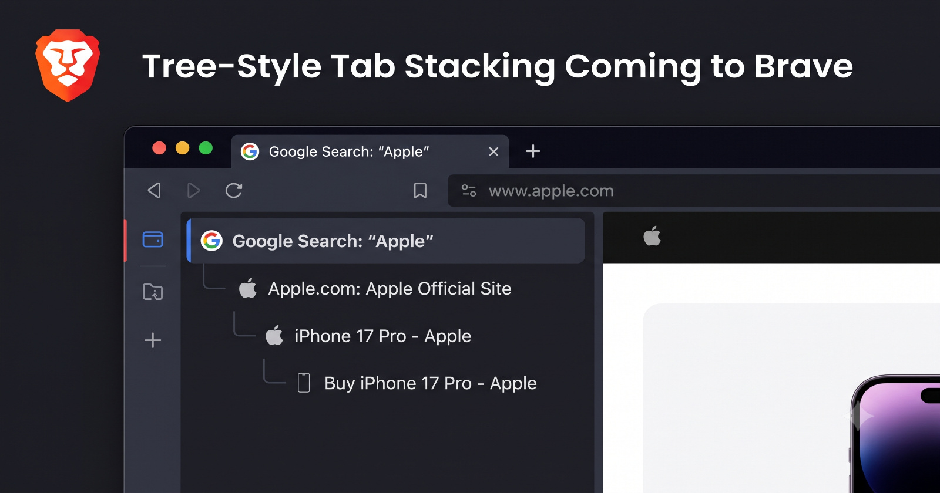Add an item to the sidebar
The width and height of the screenshot is (940, 493).
(153, 340)
